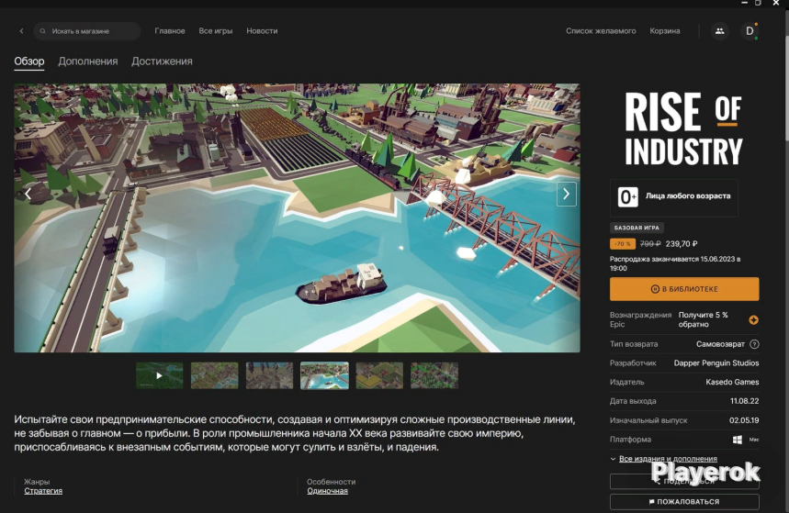The height and width of the screenshot is (513, 789).
Task: Click the Windows platform icon
Action: coord(738,440)
